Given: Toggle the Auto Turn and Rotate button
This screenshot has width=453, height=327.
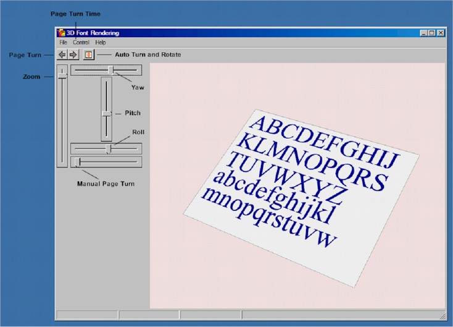Looking at the screenshot, I should pos(89,54).
